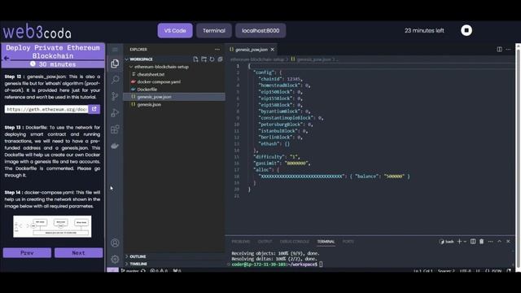Maximize the terminal panel with the up chevron
521x293 pixels.
(499, 242)
